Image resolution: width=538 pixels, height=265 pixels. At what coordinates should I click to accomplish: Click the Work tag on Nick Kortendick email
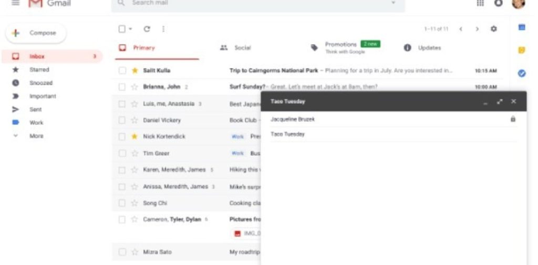tap(237, 136)
